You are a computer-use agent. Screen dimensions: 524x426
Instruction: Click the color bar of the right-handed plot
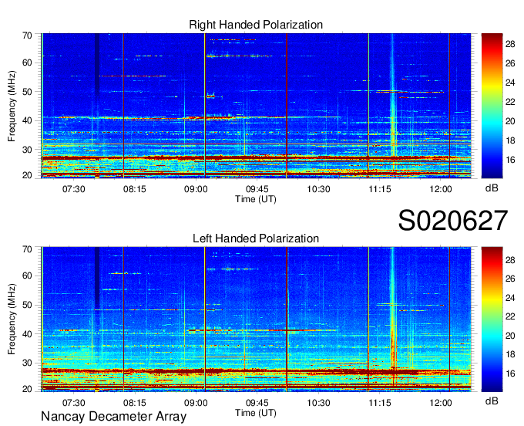[492, 106]
